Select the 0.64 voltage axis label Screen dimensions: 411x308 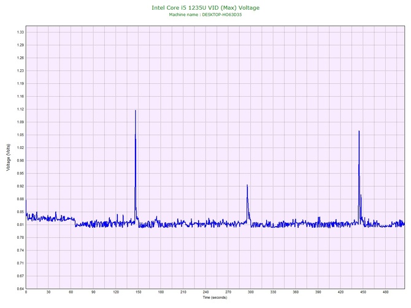[20, 288]
